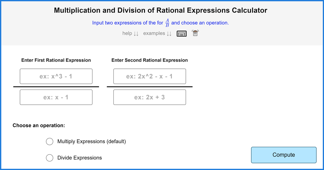Click the trash can clear icon
324x170 pixels.
click(x=195, y=33)
